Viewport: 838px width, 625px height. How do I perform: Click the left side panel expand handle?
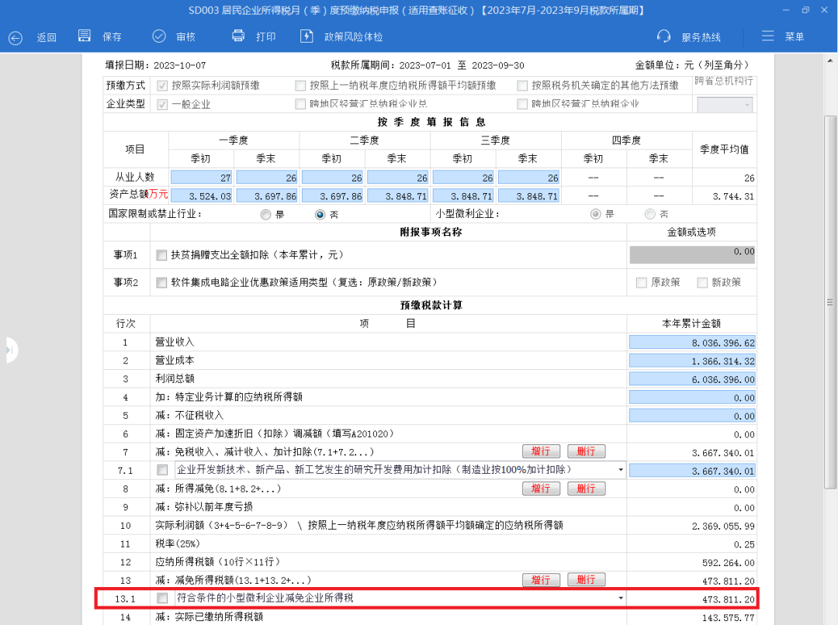pyautogui.click(x=9, y=350)
